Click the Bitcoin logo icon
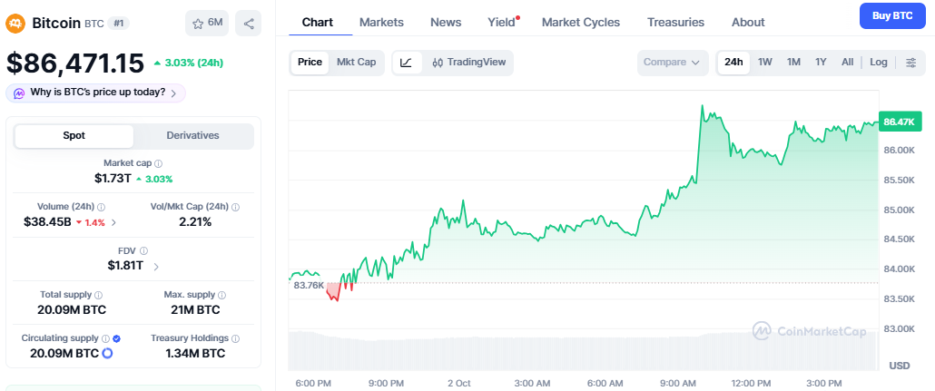The image size is (935, 391). click(x=16, y=24)
